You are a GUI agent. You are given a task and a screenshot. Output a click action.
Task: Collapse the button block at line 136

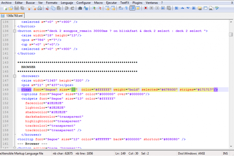click(15, 31)
